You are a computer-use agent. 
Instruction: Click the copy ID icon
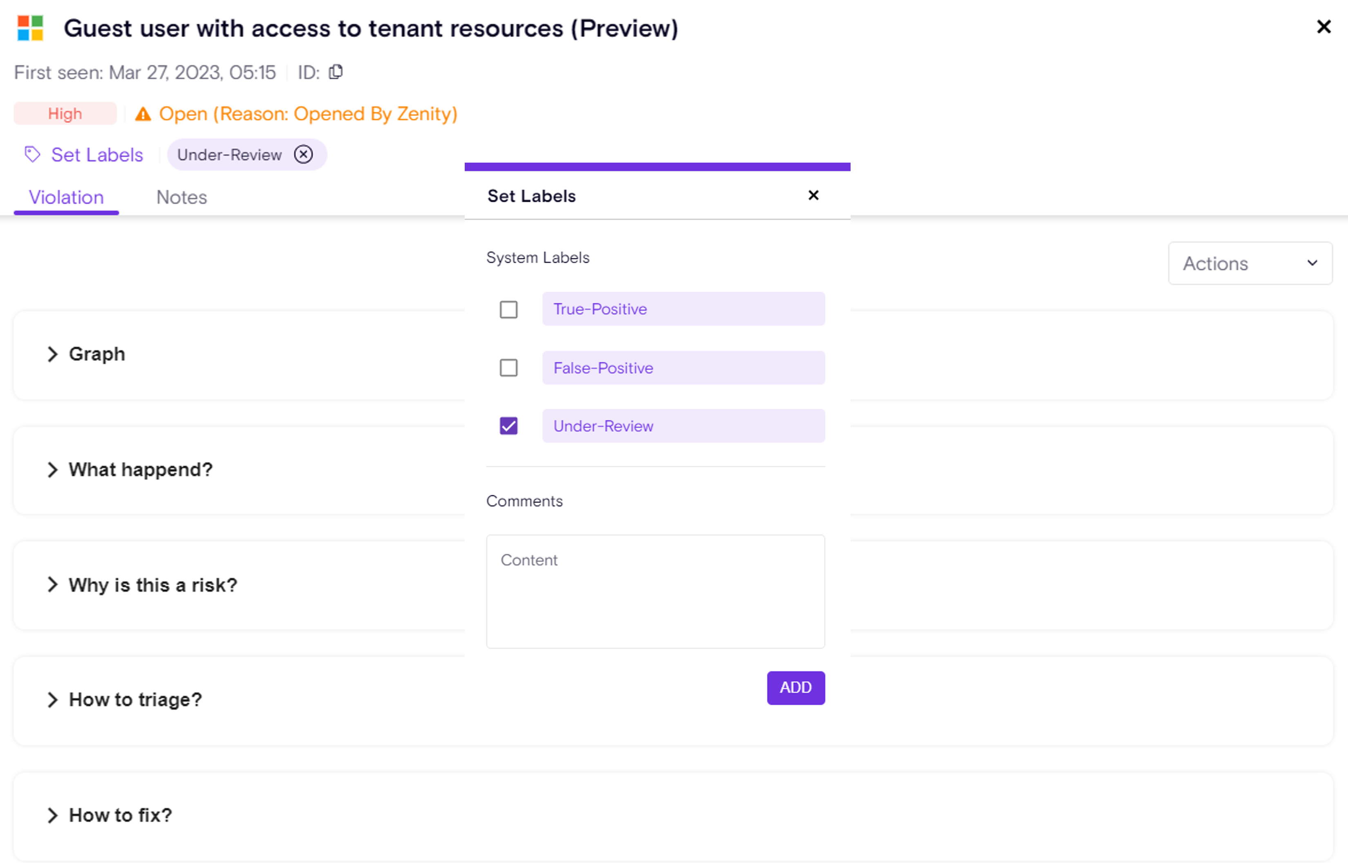336,72
